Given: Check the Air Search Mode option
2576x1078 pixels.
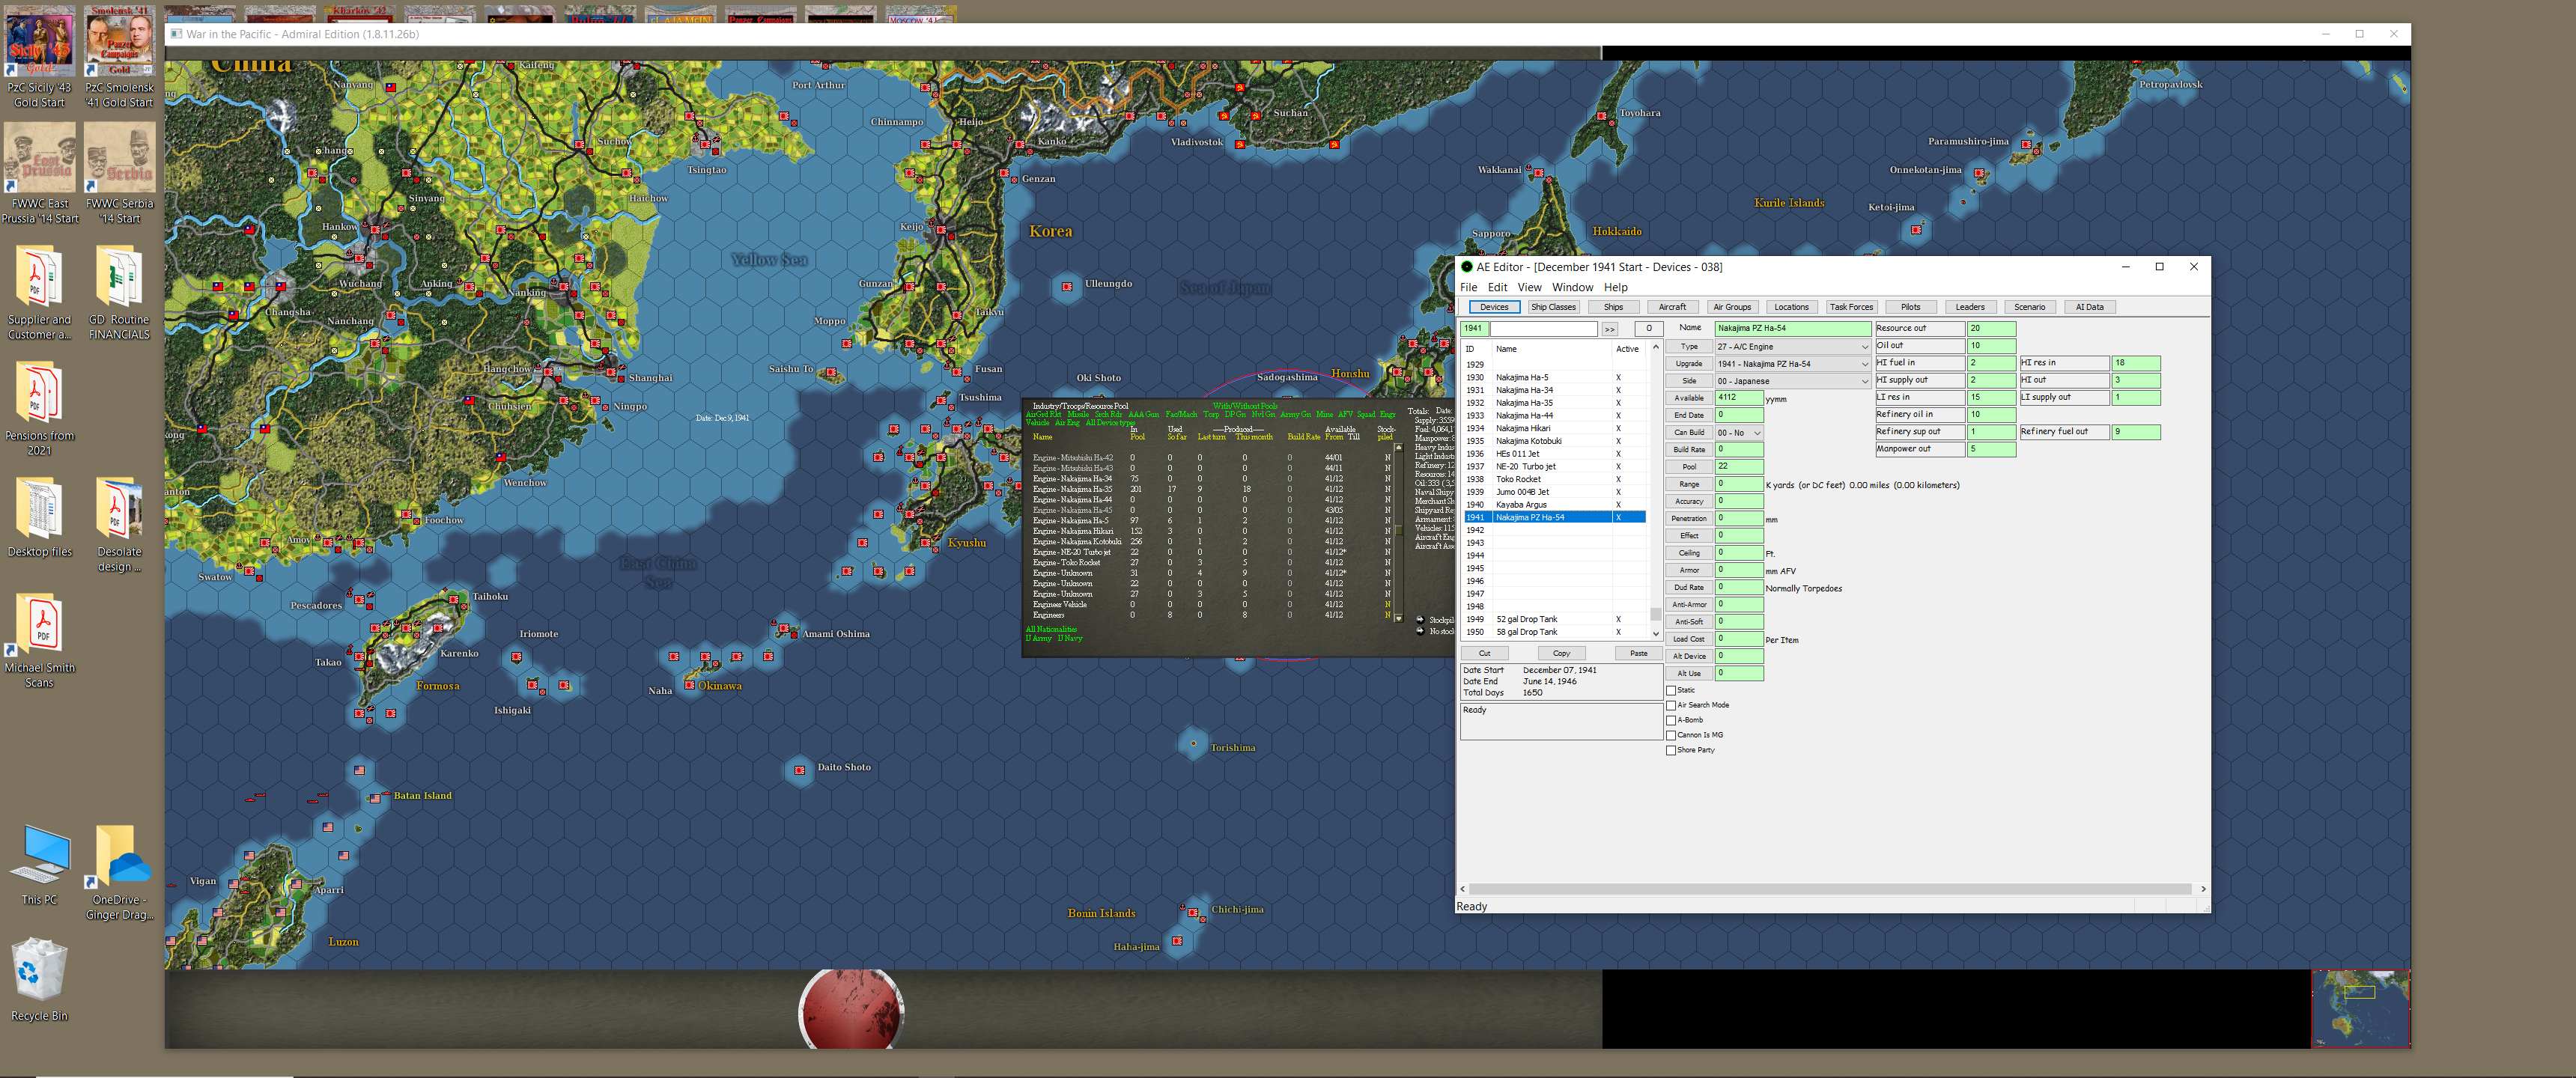Looking at the screenshot, I should [x=1671, y=705].
